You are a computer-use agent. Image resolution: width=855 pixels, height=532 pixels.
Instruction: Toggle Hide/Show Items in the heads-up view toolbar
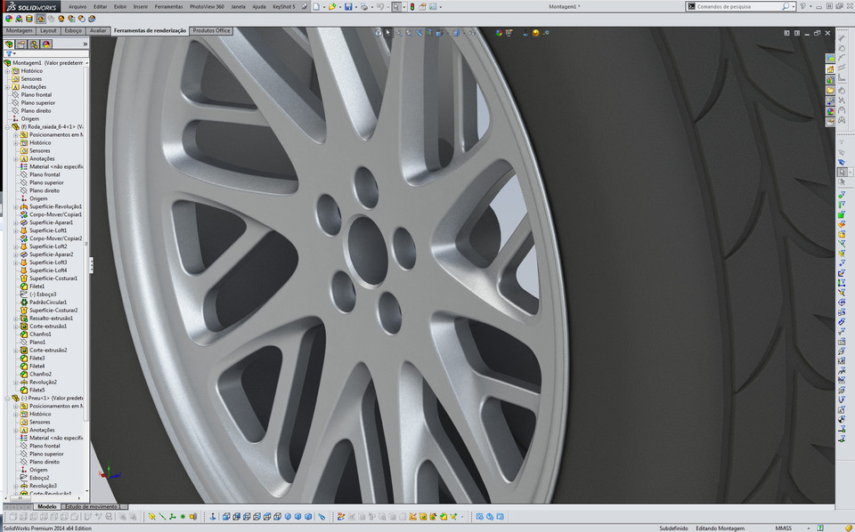(471, 33)
